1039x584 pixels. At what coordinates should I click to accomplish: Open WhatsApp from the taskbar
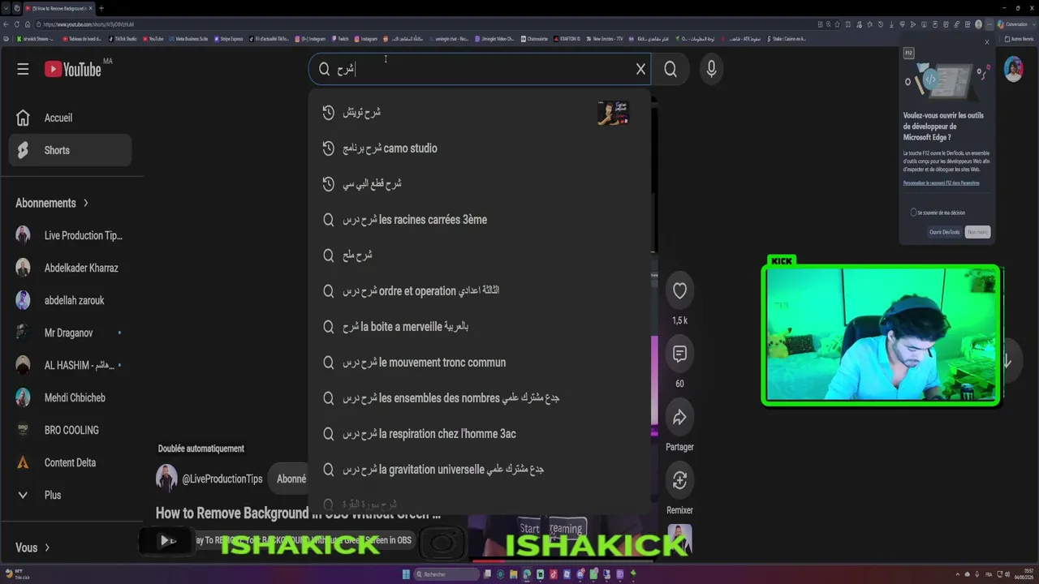pos(593,574)
